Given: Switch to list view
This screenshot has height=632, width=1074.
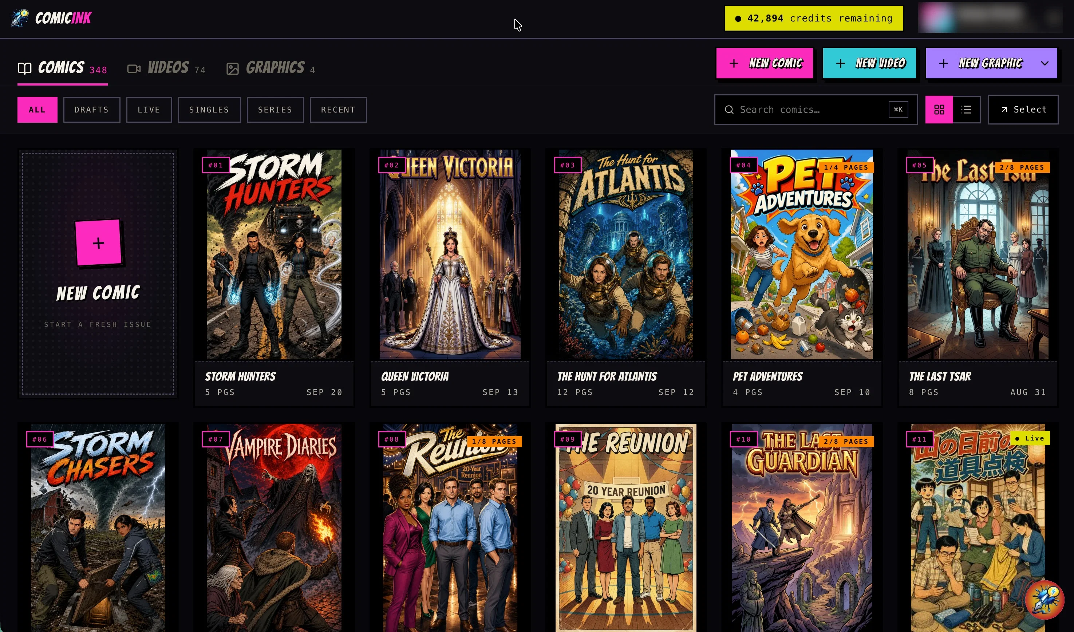Looking at the screenshot, I should pos(966,110).
